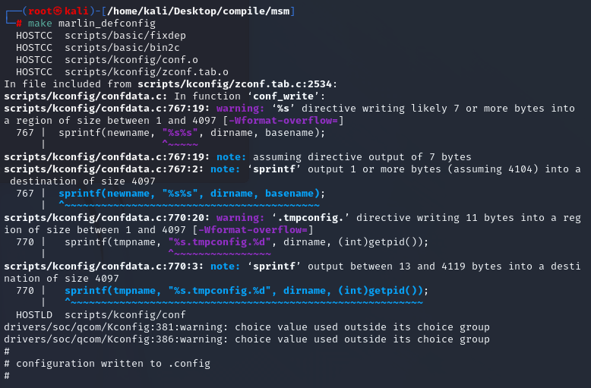Click the 'configuration written to .config' line
The height and width of the screenshot is (388, 591).
click(x=113, y=364)
